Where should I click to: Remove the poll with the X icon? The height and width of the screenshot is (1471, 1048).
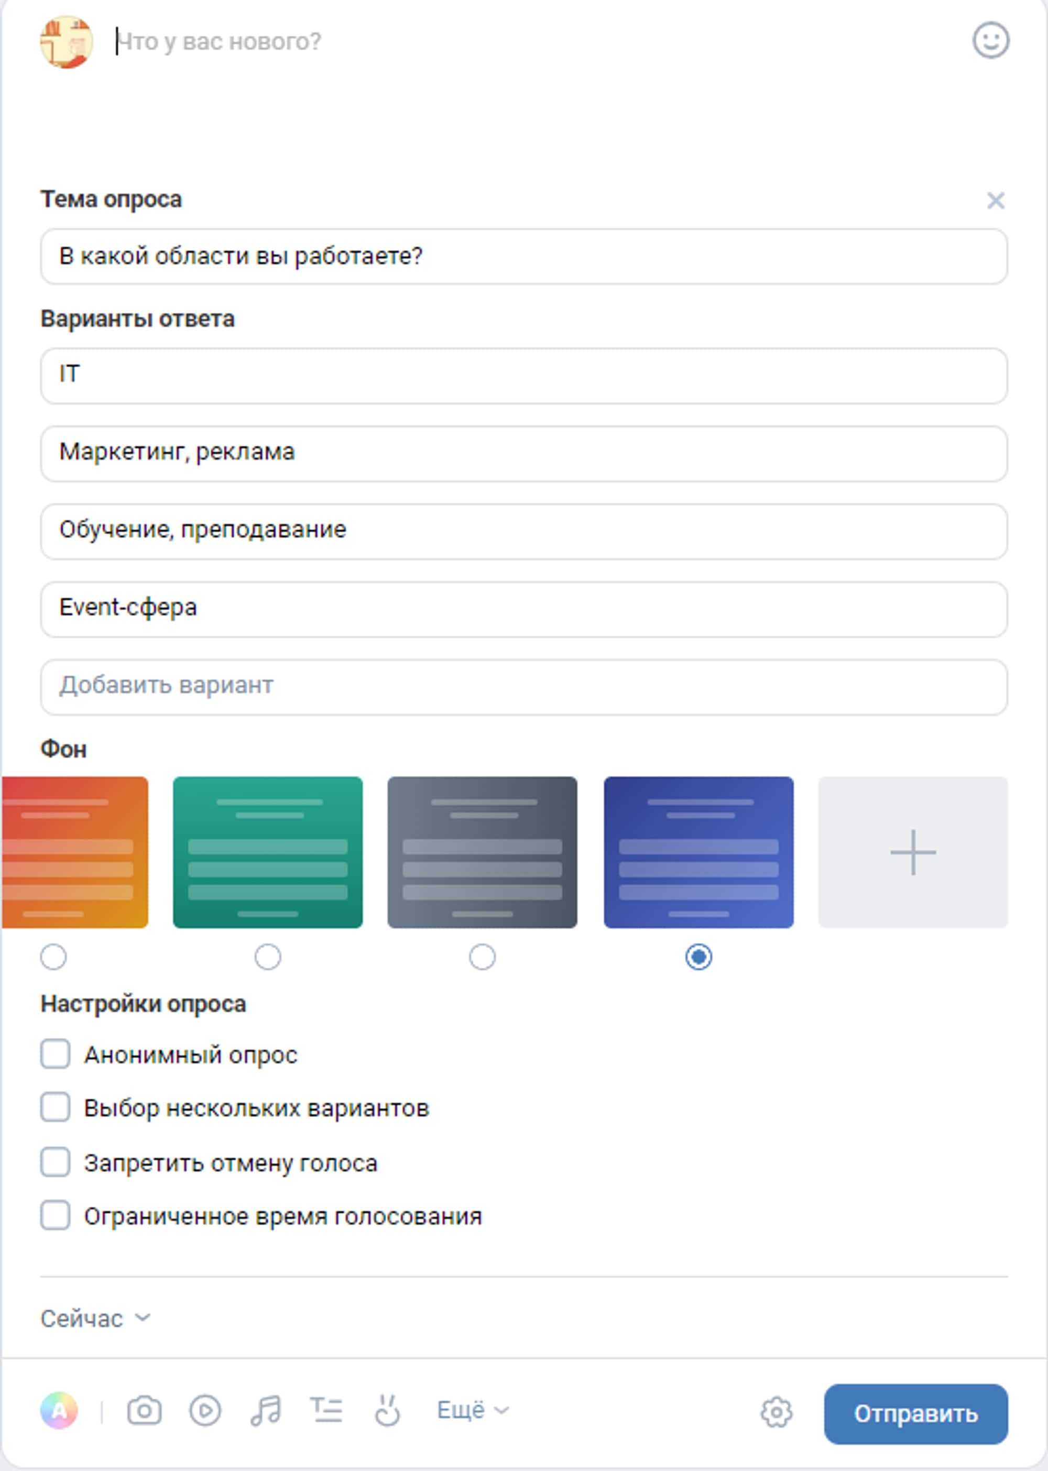[x=995, y=201]
